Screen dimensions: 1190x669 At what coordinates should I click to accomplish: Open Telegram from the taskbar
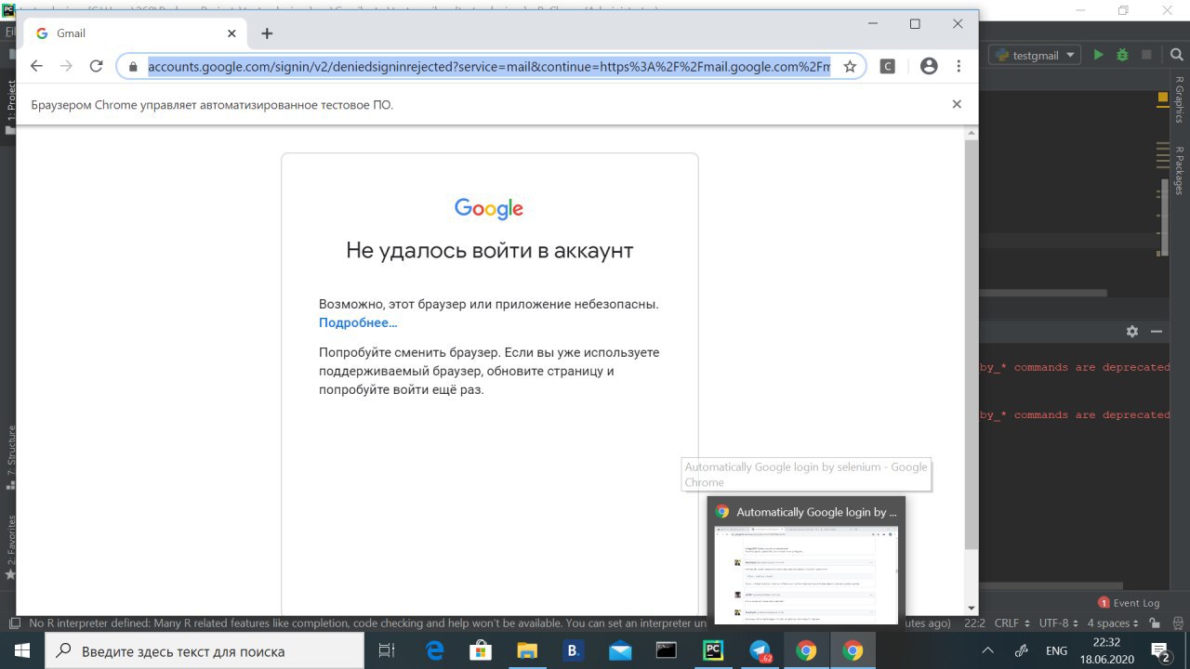(760, 650)
